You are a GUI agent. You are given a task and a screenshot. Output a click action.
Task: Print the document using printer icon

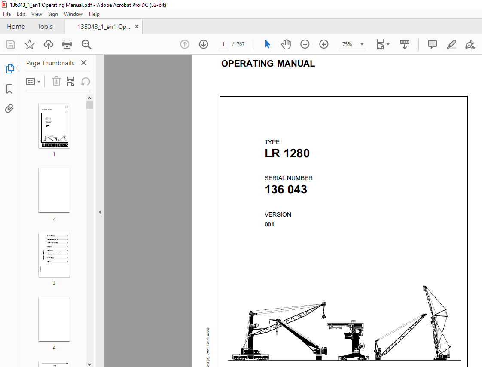67,44
